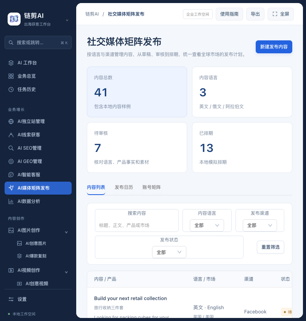
Task: Open 设置 in the sidebar
Action: coord(38,299)
